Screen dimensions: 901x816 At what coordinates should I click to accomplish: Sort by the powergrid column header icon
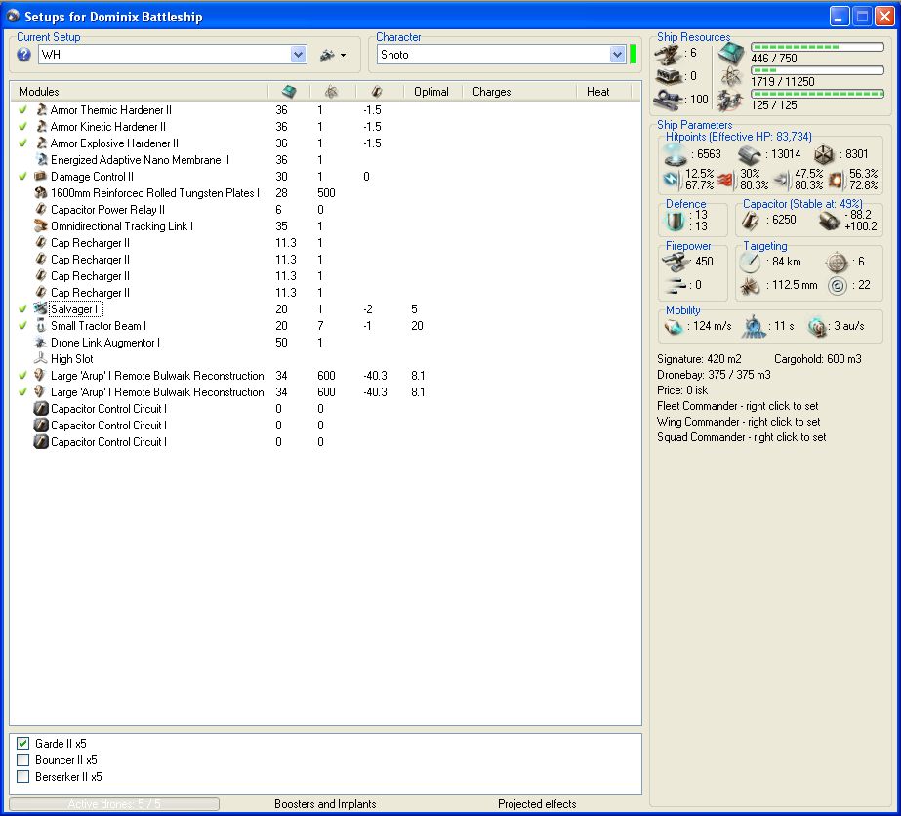[332, 92]
